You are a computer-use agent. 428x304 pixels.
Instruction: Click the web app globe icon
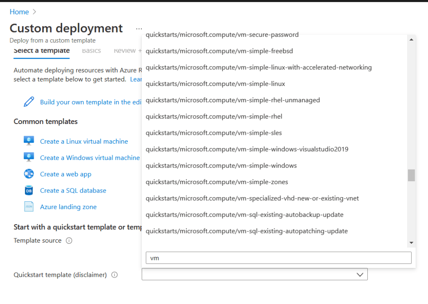(29, 174)
